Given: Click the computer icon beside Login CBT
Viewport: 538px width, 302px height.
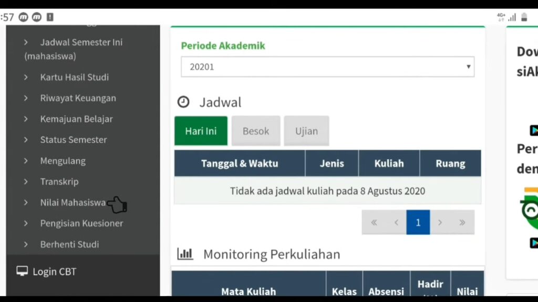Looking at the screenshot, I should (x=22, y=271).
